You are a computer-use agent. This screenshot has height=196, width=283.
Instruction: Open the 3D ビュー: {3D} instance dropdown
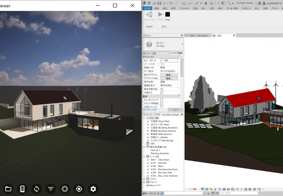(156, 53)
